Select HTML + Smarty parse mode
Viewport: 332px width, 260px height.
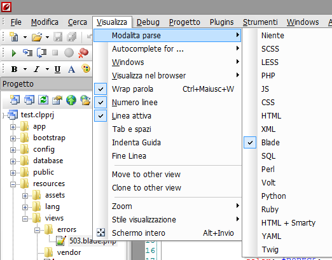(x=288, y=223)
